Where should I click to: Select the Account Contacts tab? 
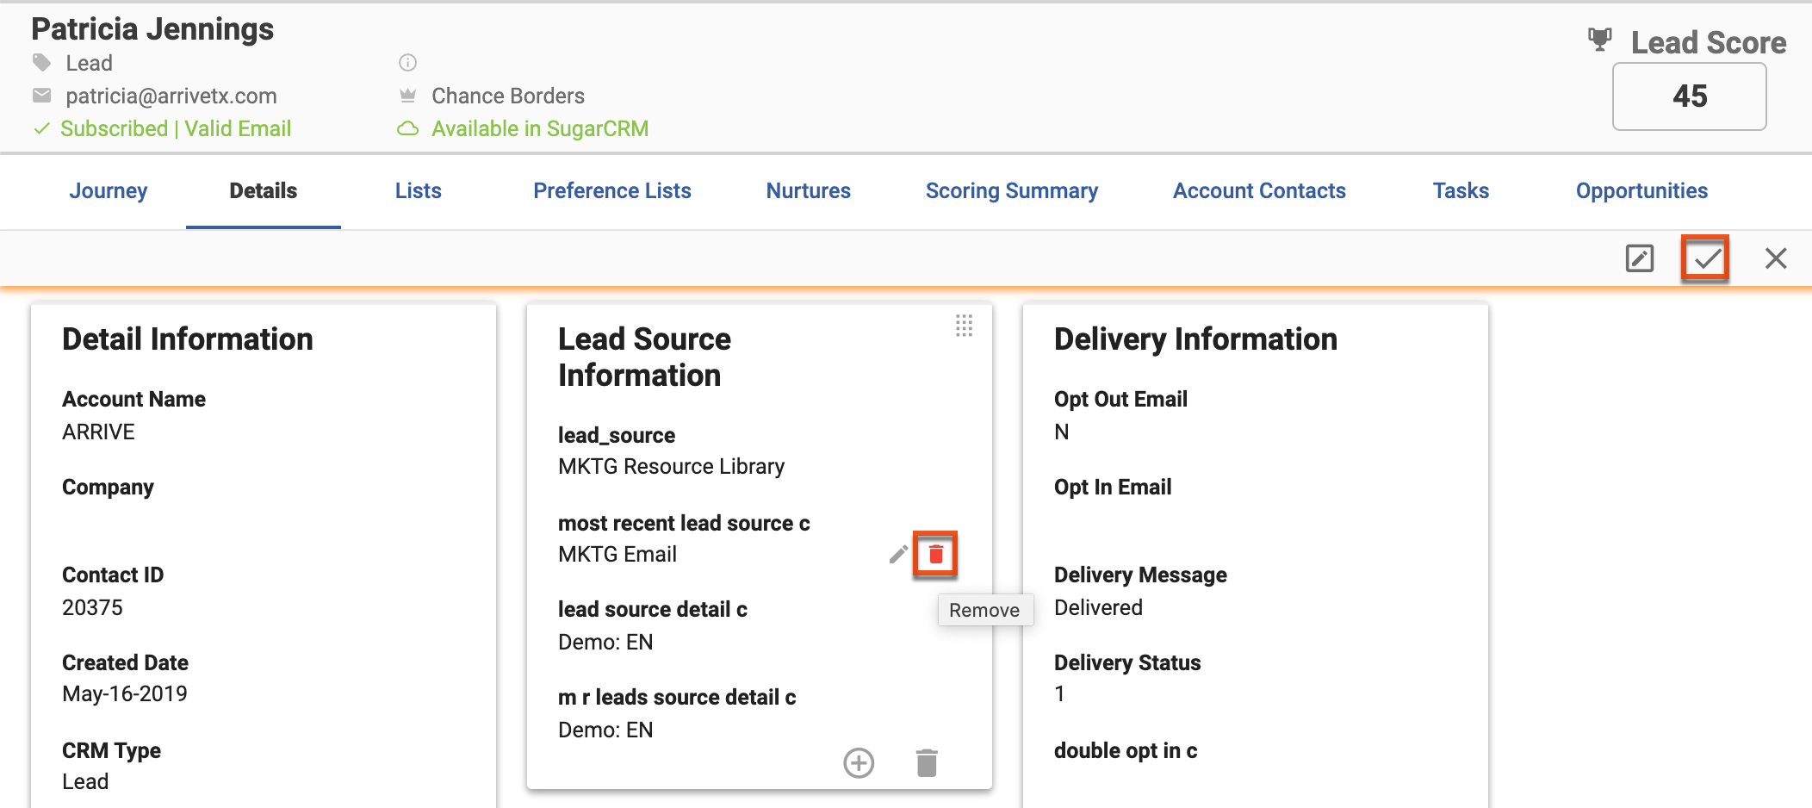[1258, 190]
